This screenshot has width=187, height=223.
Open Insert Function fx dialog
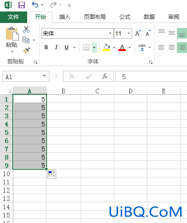click(x=105, y=76)
